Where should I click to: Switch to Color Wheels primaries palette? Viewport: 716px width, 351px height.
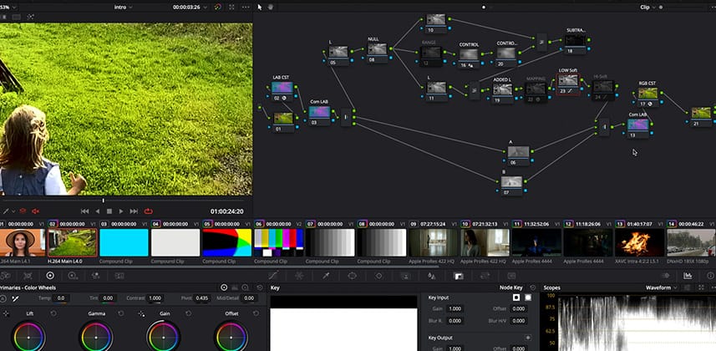[x=50, y=276]
